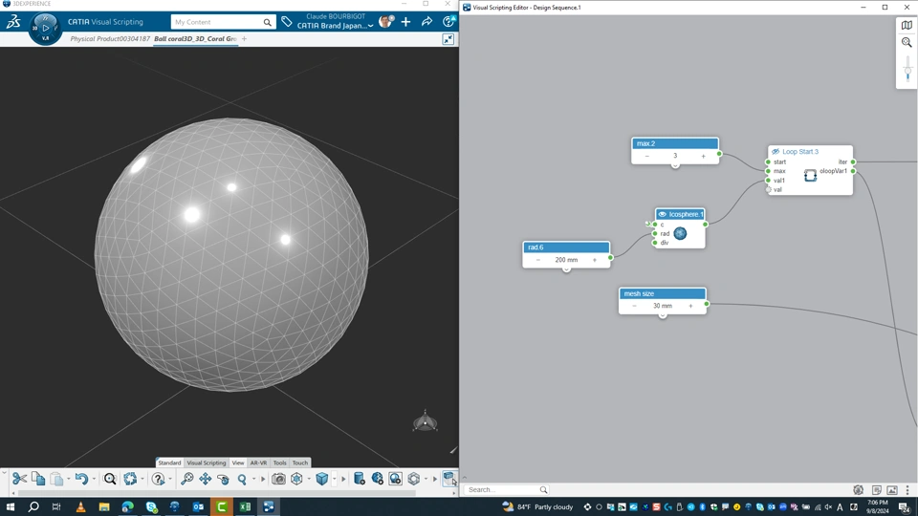Expand the Update options arrow
Viewport: 918px width, 516px height.
pos(142,479)
